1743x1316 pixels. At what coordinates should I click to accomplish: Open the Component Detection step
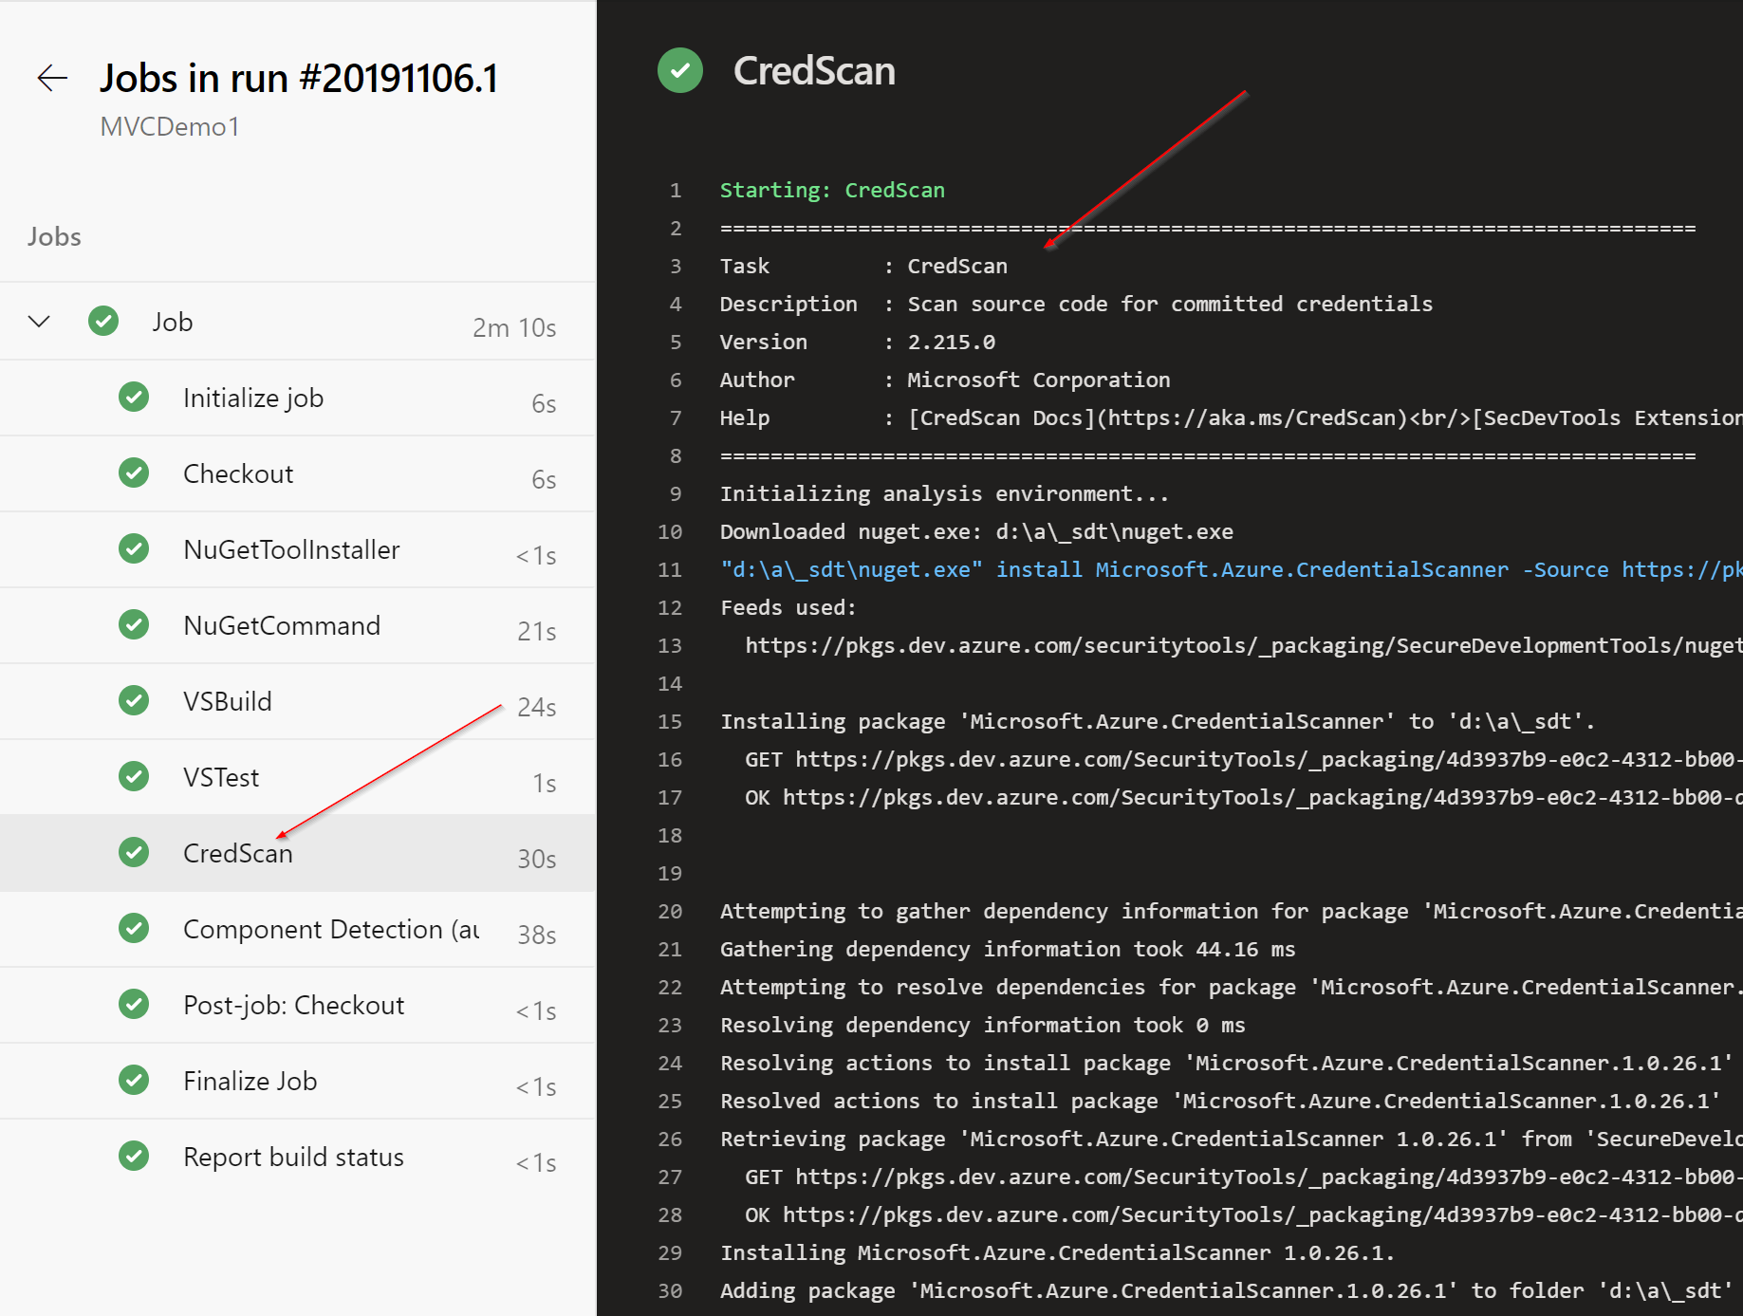coord(330,930)
